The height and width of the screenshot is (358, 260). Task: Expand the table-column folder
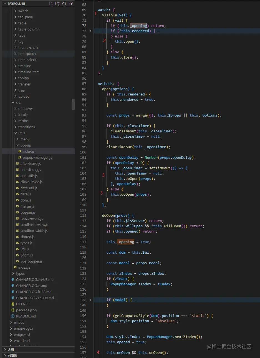pos(29,29)
